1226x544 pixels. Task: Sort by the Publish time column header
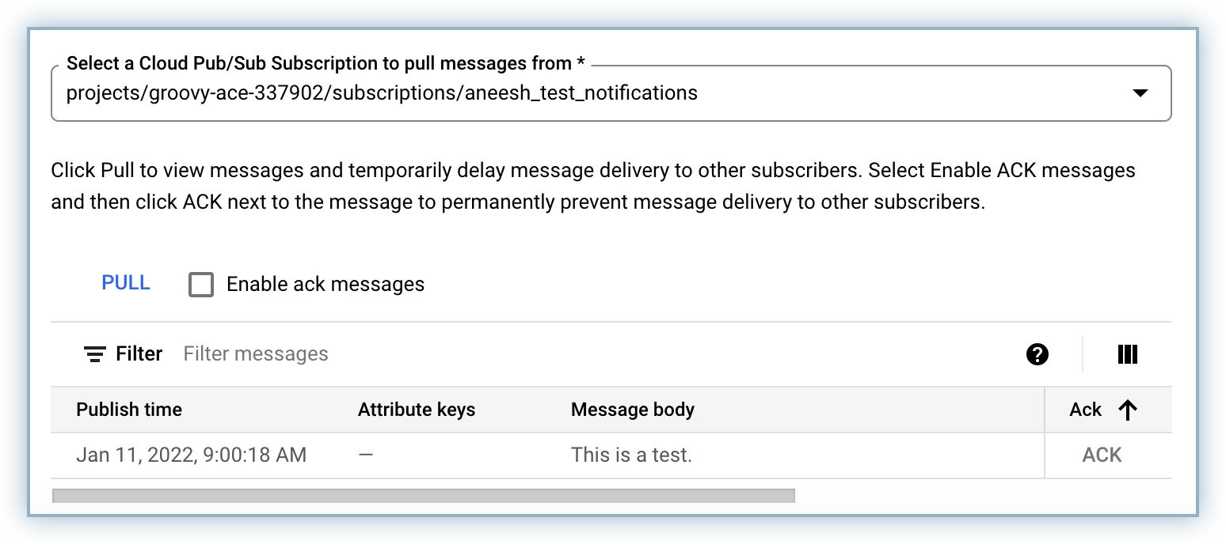click(129, 410)
